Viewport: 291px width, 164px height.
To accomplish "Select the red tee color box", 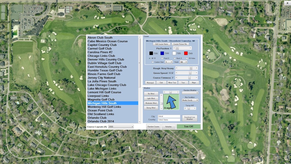I will [186, 53].
